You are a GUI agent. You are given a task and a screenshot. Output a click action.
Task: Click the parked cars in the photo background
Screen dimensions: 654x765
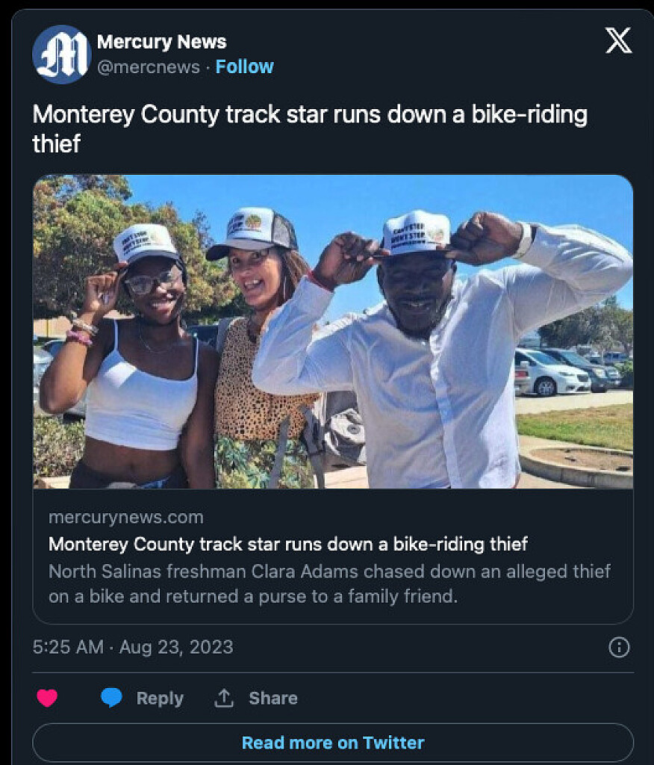[556, 370]
